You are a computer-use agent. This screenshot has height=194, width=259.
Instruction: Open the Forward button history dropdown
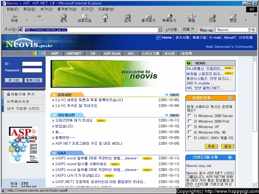[x=51, y=20]
